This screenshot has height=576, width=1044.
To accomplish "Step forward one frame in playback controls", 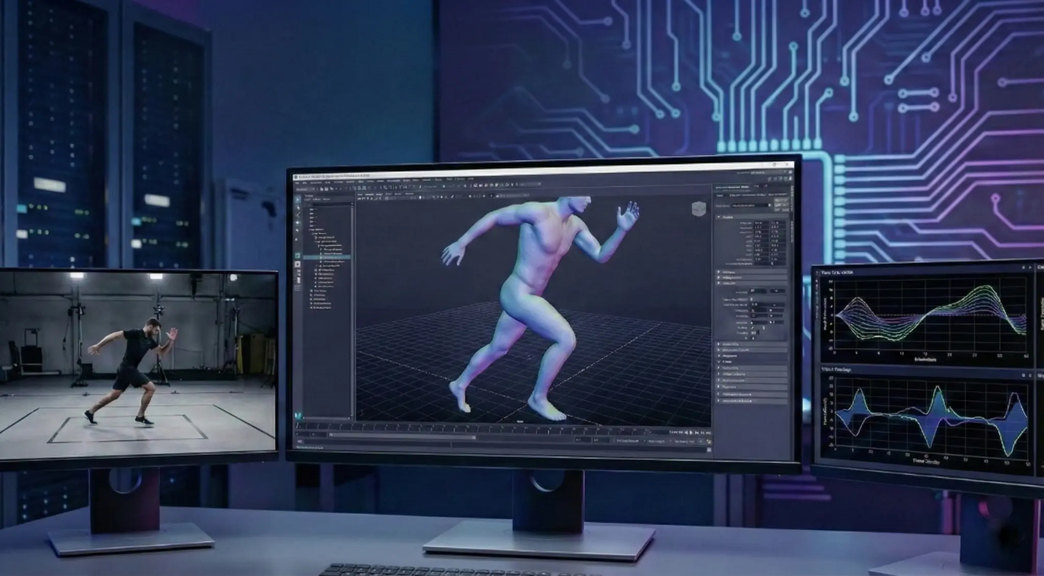I will 696,432.
